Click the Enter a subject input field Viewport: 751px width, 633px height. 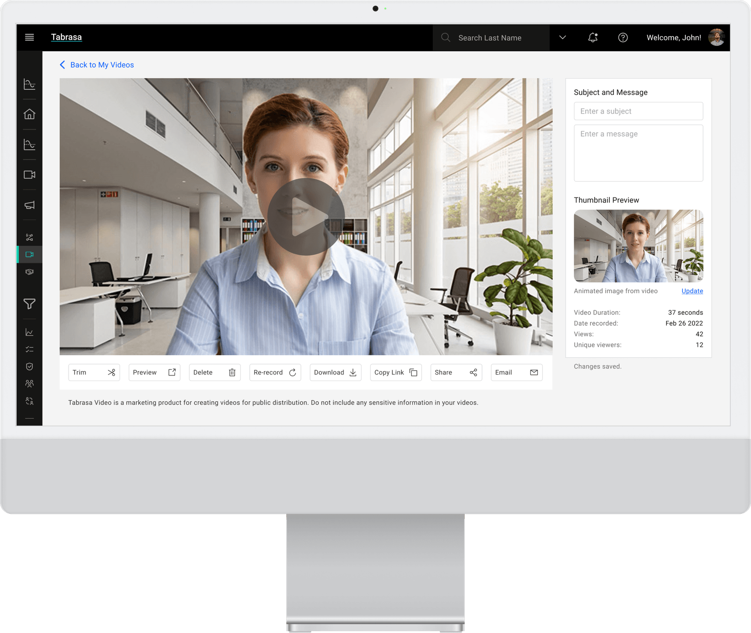click(x=638, y=111)
